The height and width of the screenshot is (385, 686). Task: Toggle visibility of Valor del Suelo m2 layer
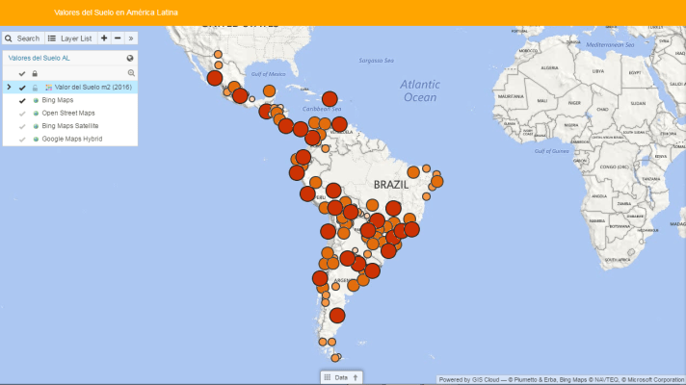click(x=22, y=88)
